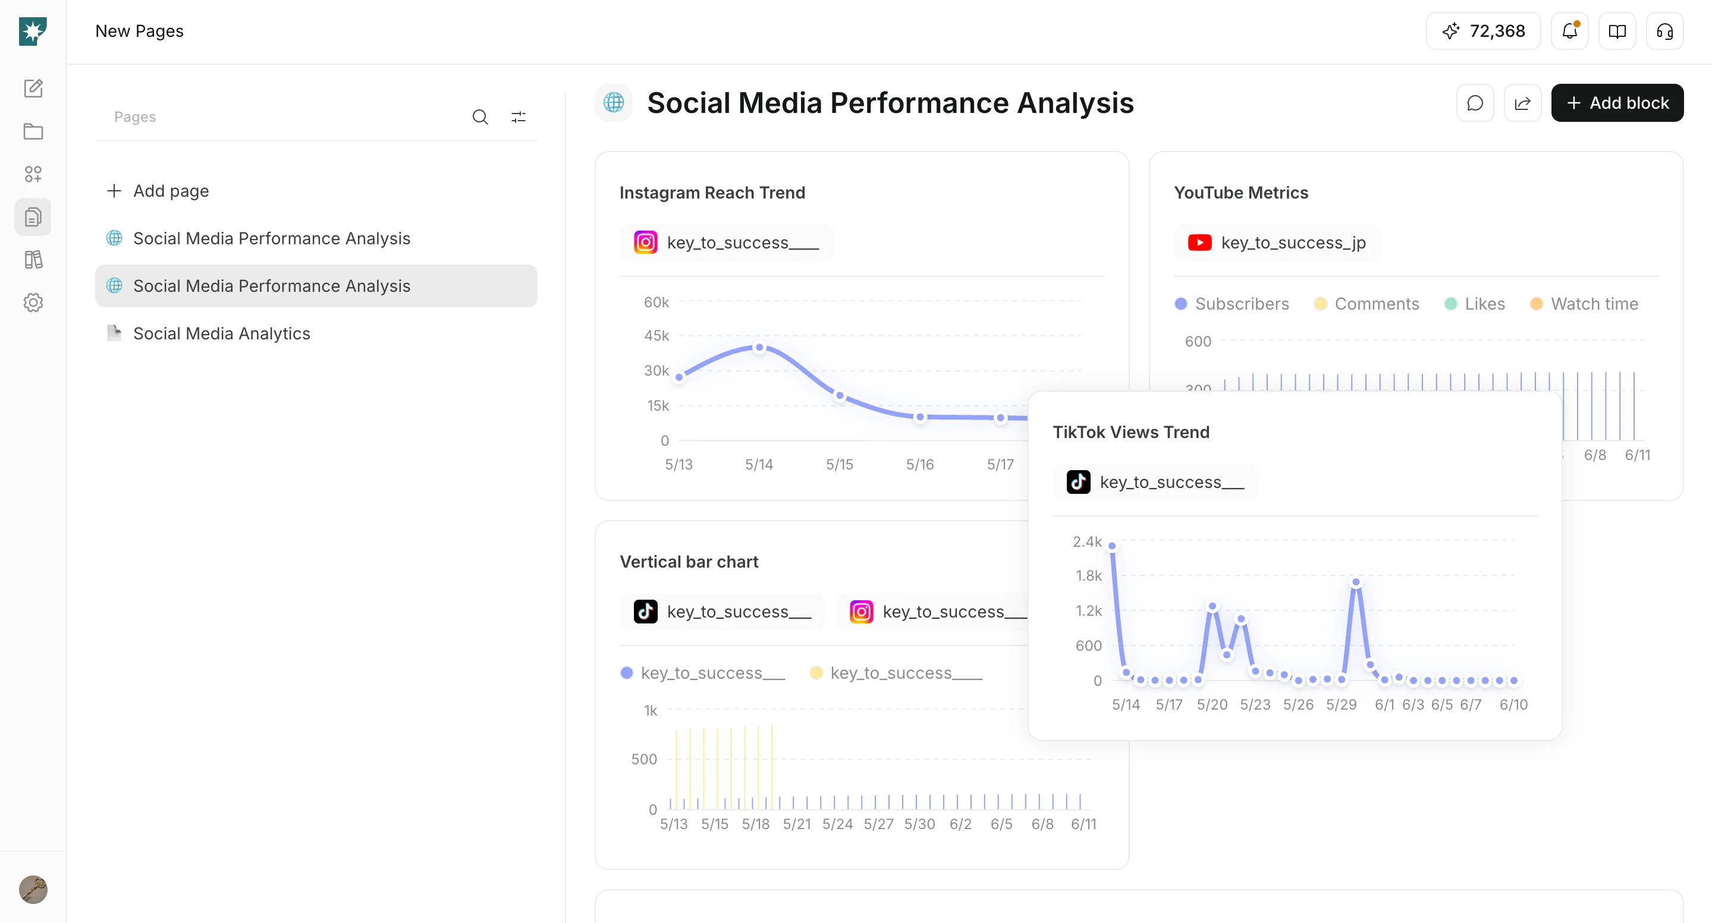Viewport: 1712px width, 923px height.
Task: Toggle the Likes legend item
Action: coord(1475,304)
